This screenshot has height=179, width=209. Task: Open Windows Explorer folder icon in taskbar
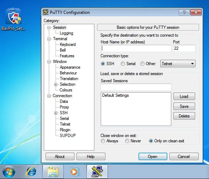click(x=53, y=172)
